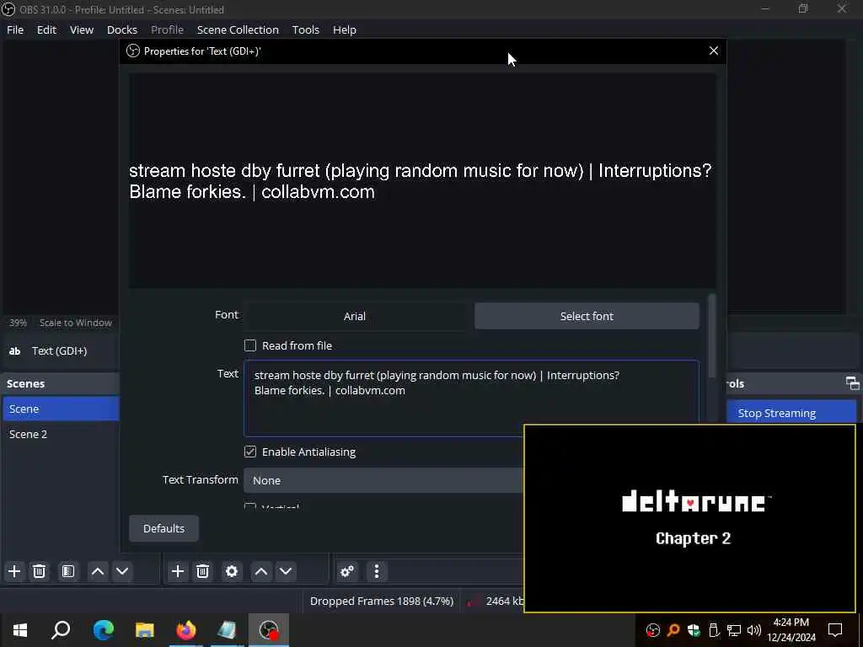Open File Explorer from taskbar

[x=145, y=630]
